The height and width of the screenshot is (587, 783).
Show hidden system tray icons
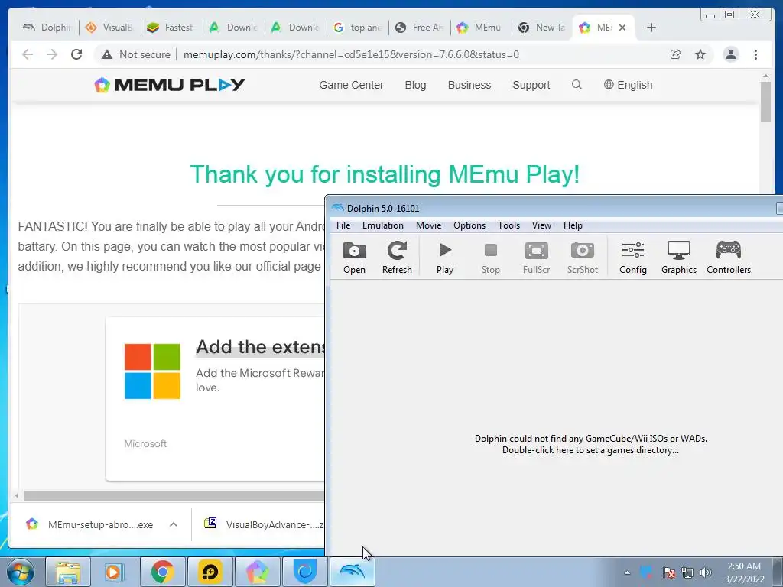click(627, 572)
